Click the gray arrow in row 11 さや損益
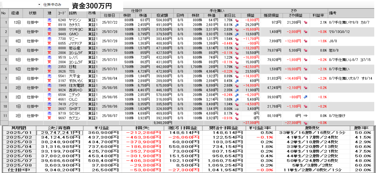The height and width of the screenshot is (173, 376). (x=305, y=116)
